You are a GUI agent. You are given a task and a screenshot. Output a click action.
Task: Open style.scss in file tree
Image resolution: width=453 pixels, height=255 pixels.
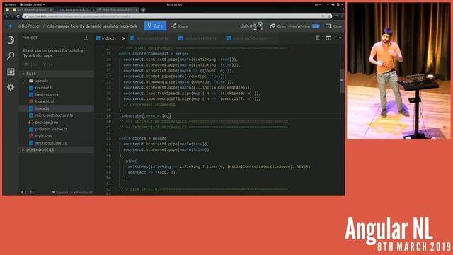[x=43, y=136]
